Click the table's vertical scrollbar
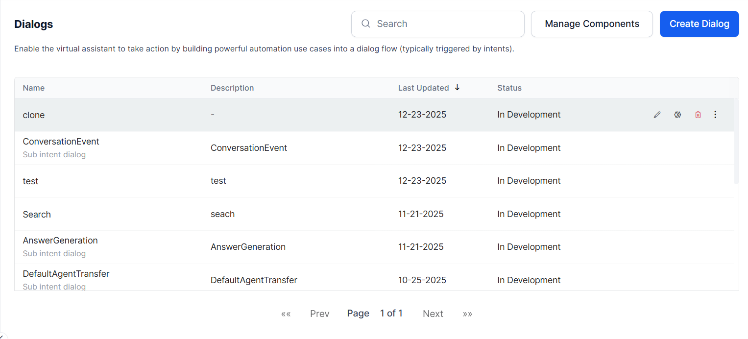The image size is (748, 339). pyautogui.click(x=736, y=141)
